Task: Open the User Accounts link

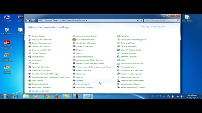Action: tap(83, 84)
